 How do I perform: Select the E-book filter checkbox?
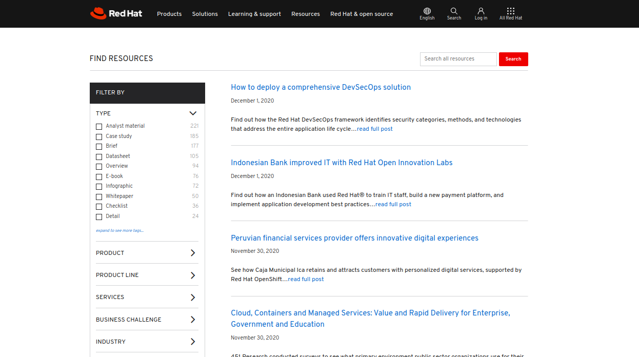pyautogui.click(x=99, y=177)
